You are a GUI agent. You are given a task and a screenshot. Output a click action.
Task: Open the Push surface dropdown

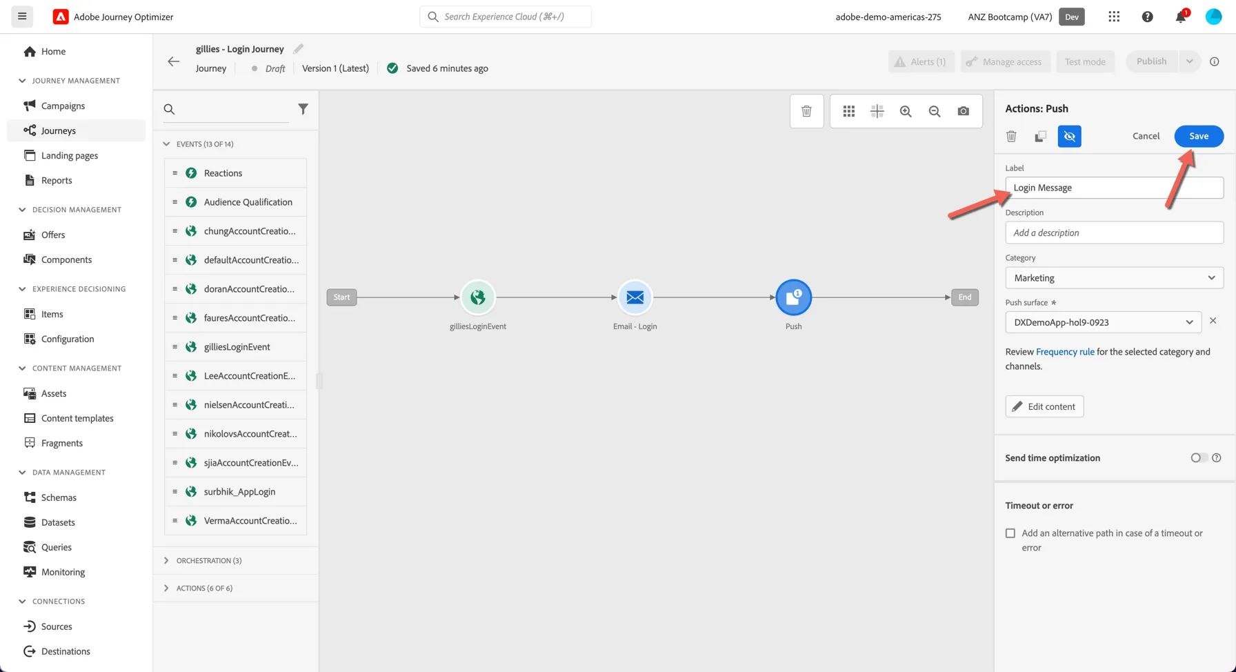tap(1104, 322)
